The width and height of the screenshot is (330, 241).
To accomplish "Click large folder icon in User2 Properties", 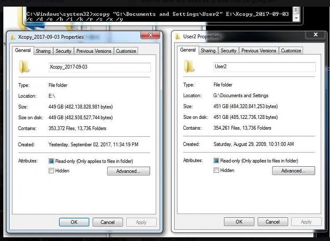I will pyautogui.click(x=189, y=66).
